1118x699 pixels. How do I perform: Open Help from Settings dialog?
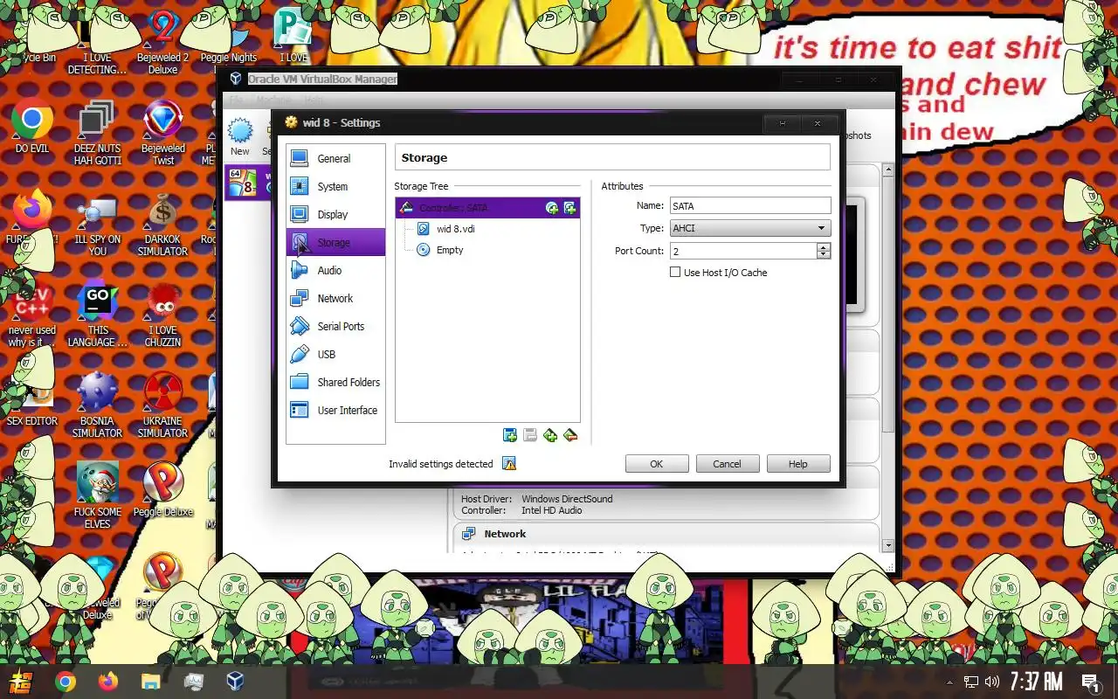(x=798, y=464)
